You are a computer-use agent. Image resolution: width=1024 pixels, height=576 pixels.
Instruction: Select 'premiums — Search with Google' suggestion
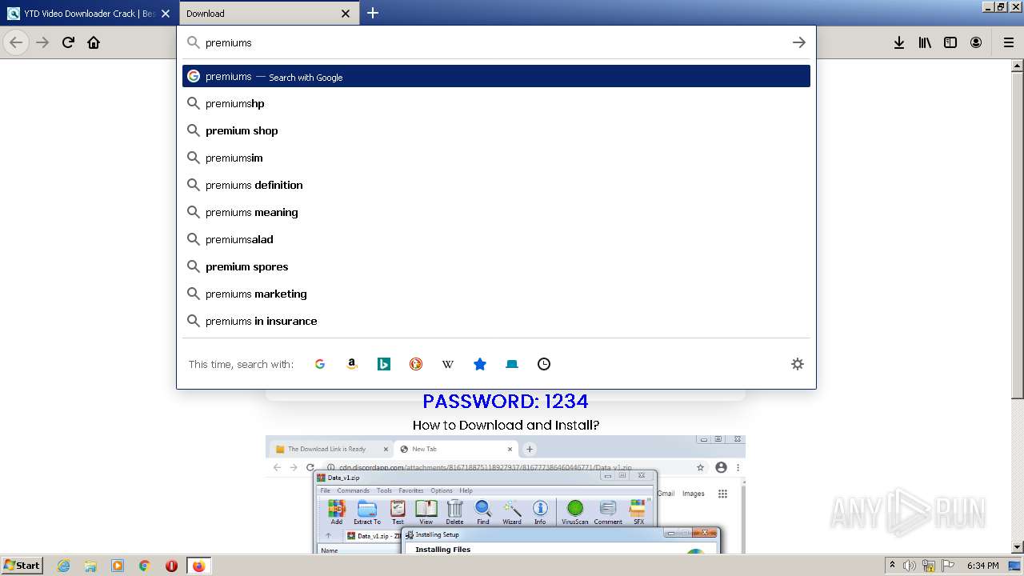[496, 76]
